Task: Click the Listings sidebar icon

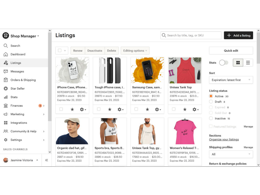Action: (6, 63)
